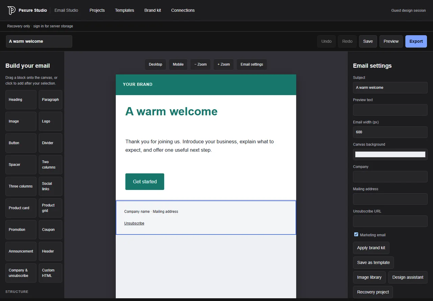The width and height of the screenshot is (433, 301).
Task: Add a Promotion block
Action: point(21,230)
